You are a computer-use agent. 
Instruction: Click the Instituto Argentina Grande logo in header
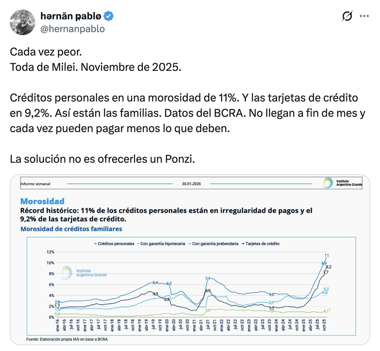(342, 183)
